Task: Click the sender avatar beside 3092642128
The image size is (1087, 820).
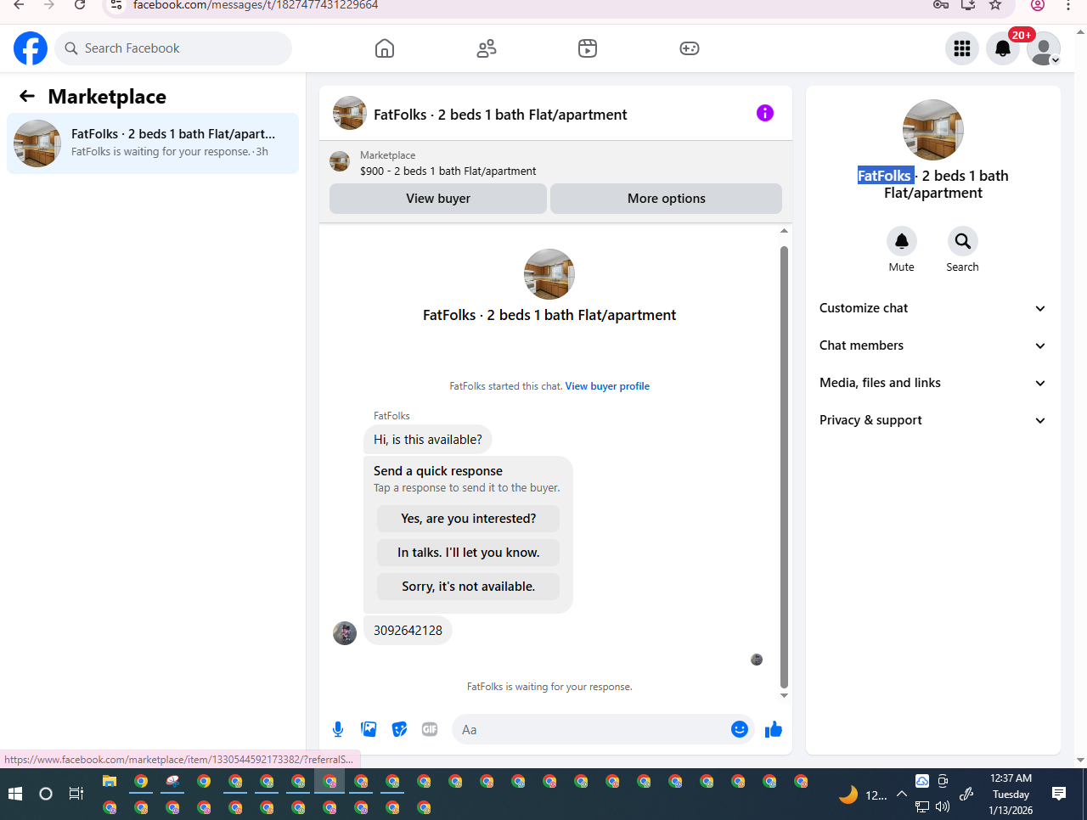Action: tap(345, 633)
